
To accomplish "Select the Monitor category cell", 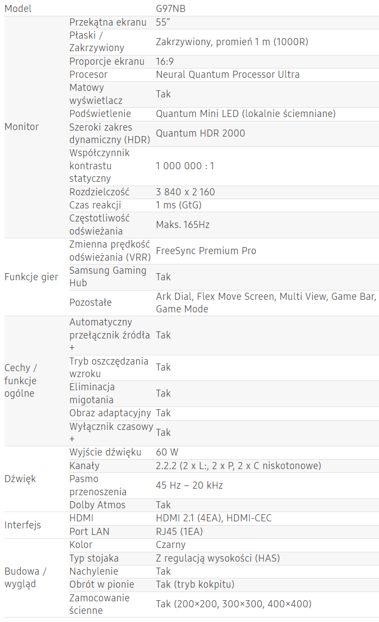I will [x=22, y=127].
